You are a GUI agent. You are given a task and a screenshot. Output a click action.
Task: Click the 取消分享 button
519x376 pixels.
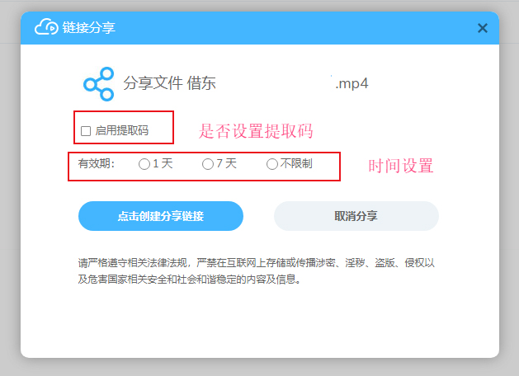click(356, 216)
